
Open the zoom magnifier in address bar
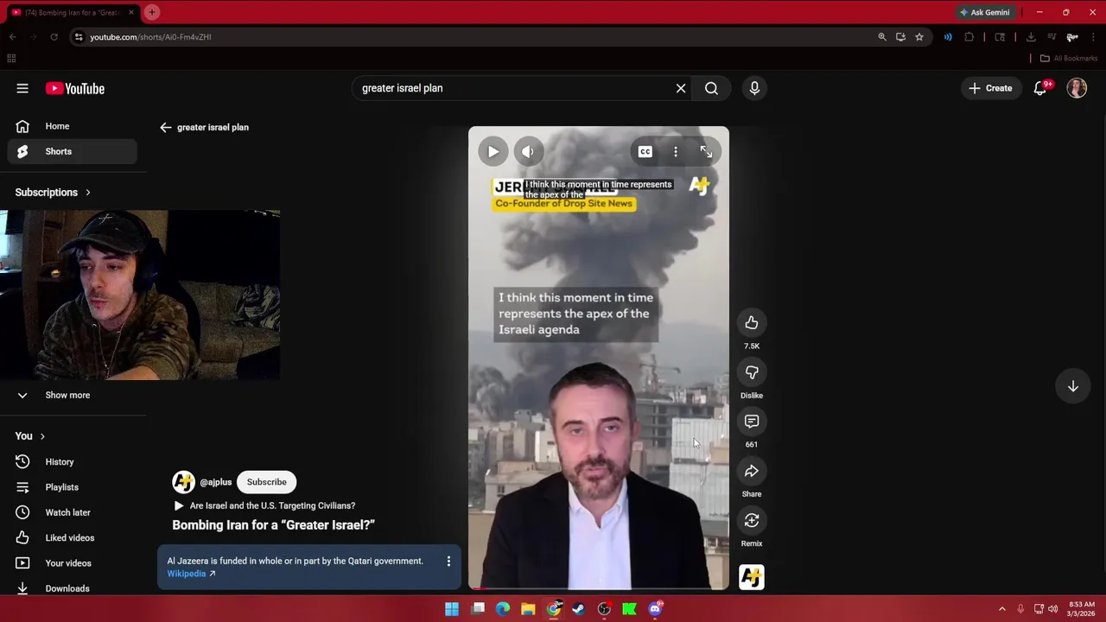pos(881,37)
